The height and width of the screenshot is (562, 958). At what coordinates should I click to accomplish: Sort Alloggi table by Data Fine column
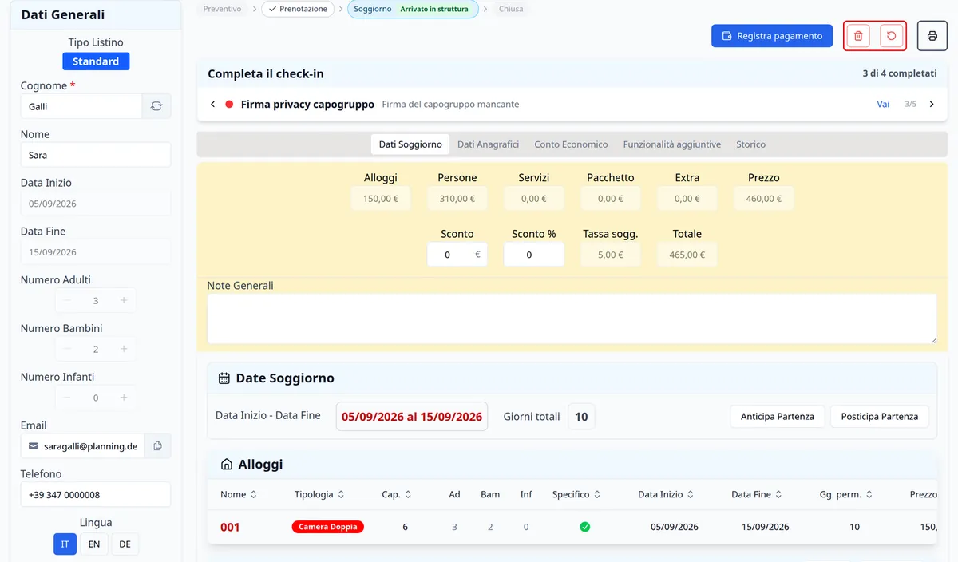pyautogui.click(x=756, y=494)
